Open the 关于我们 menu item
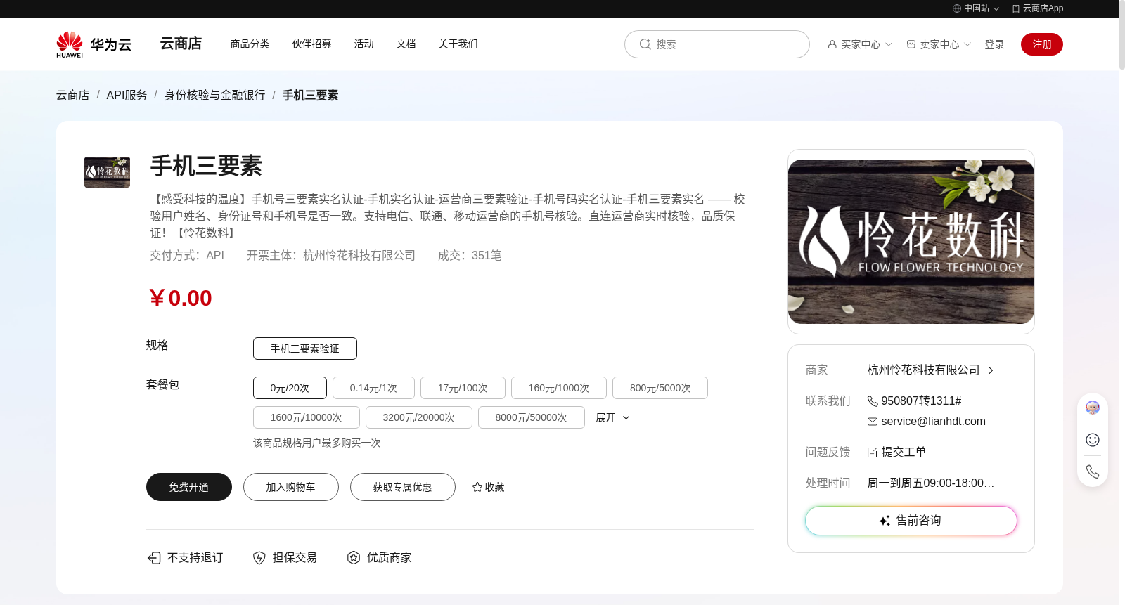 (x=458, y=44)
